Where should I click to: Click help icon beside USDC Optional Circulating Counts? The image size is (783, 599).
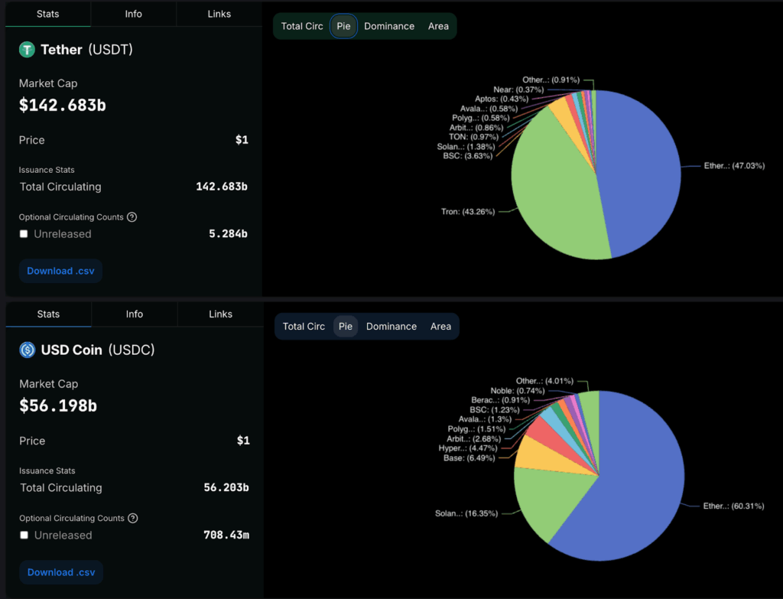click(132, 519)
